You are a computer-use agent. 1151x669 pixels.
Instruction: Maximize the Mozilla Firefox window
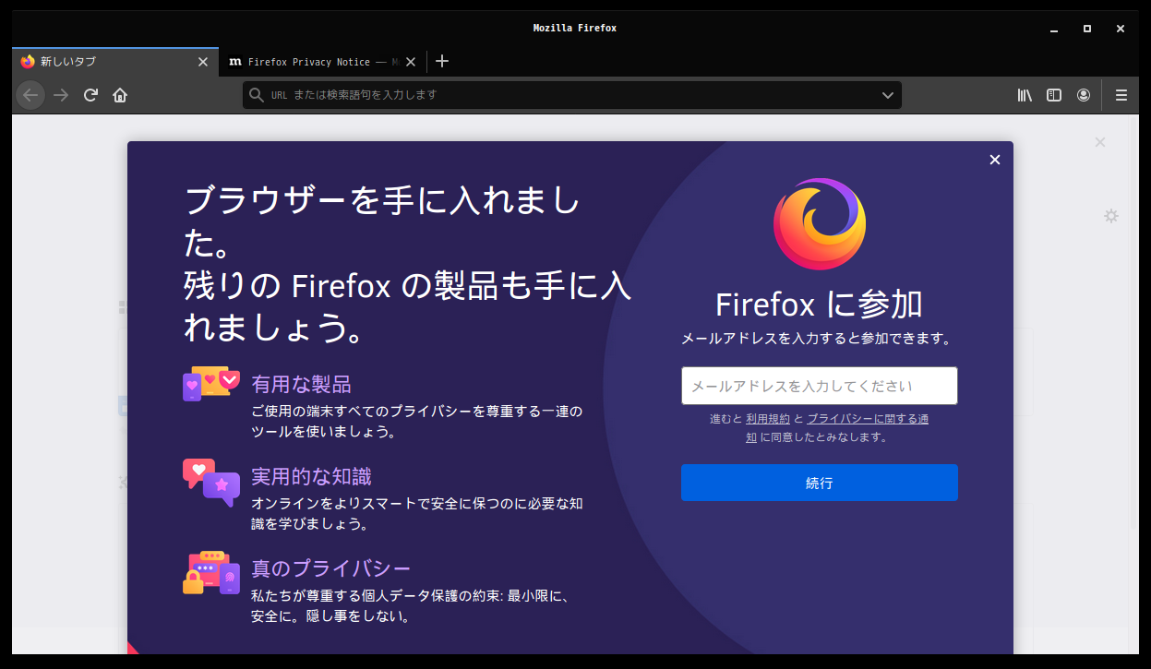pyautogui.click(x=1087, y=29)
